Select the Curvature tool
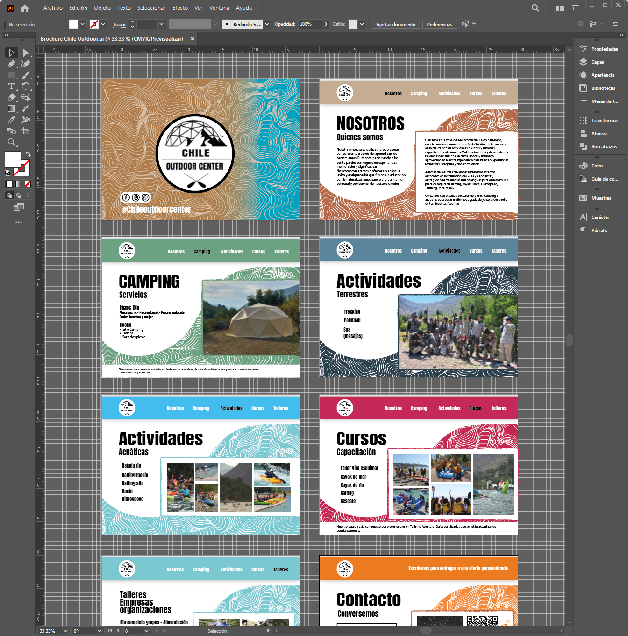Viewport: 628px width, 636px height. tap(26, 64)
